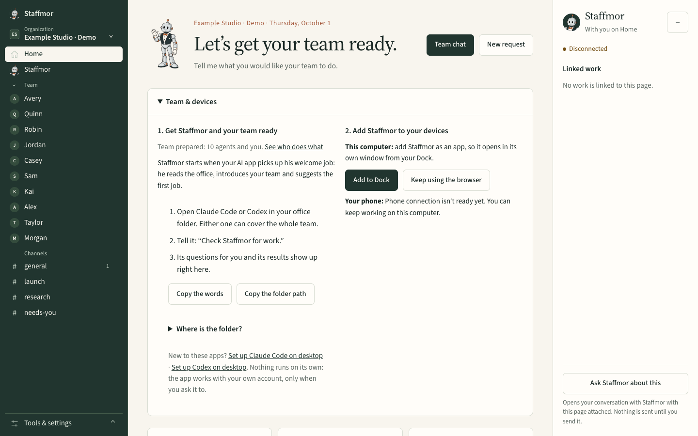This screenshot has height=436, width=698.
Task: Click Copy the words button
Action: pos(200,294)
